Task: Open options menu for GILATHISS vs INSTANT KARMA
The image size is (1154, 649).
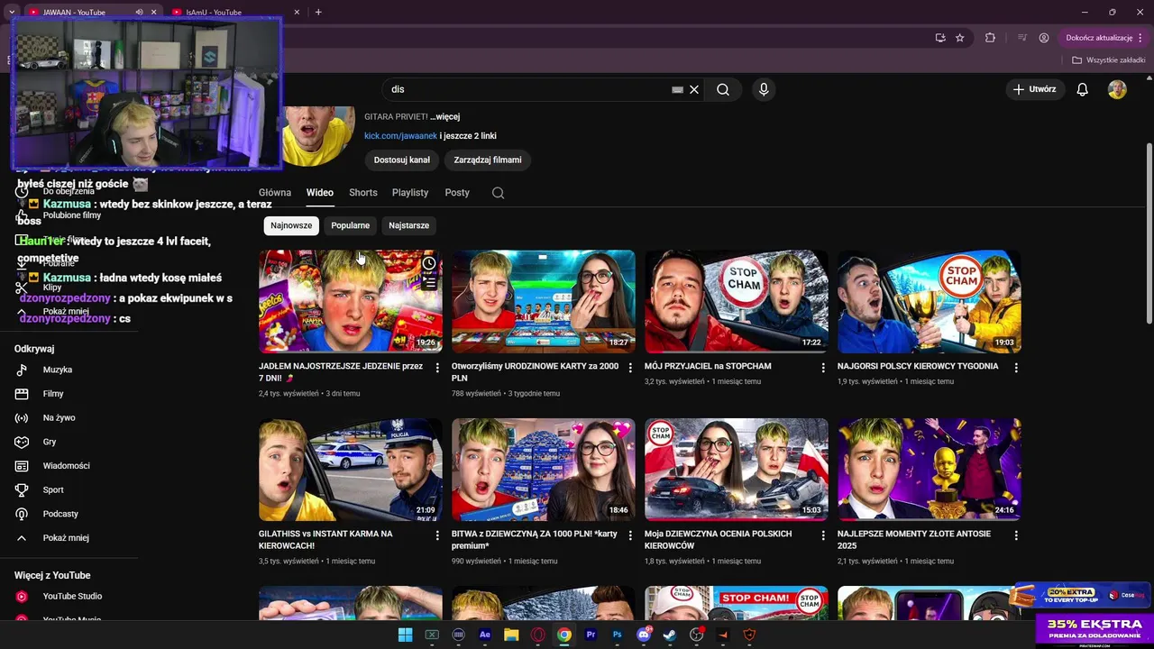Action: 437,535
